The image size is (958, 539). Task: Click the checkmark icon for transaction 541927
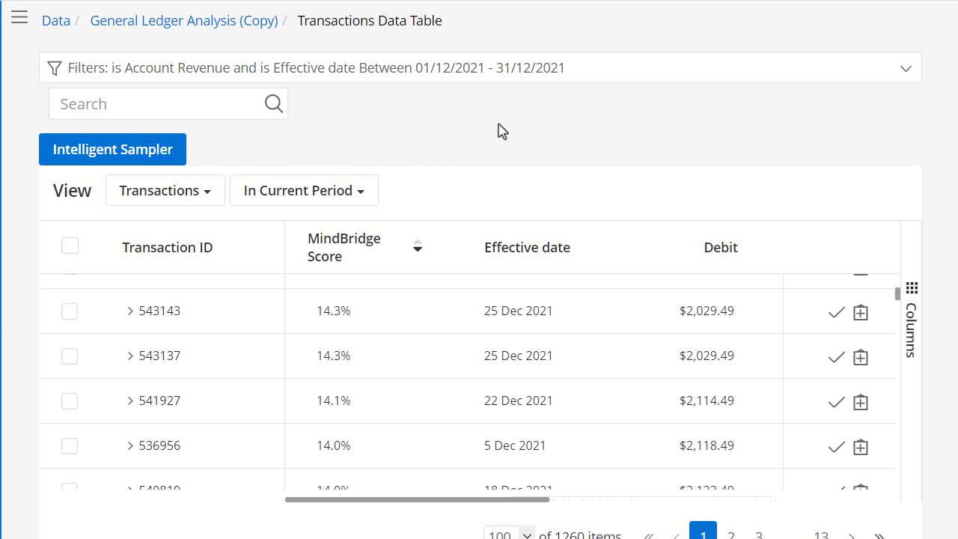[x=837, y=402]
